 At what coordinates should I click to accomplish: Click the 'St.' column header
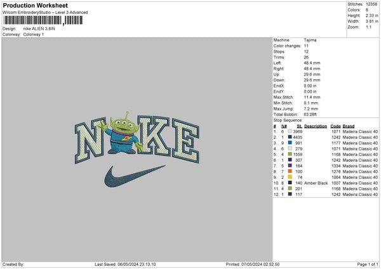[x=300, y=126]
